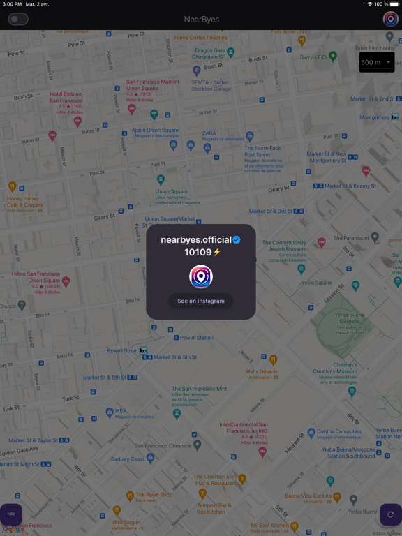Tap the IKEA shopping pin

click(110, 412)
